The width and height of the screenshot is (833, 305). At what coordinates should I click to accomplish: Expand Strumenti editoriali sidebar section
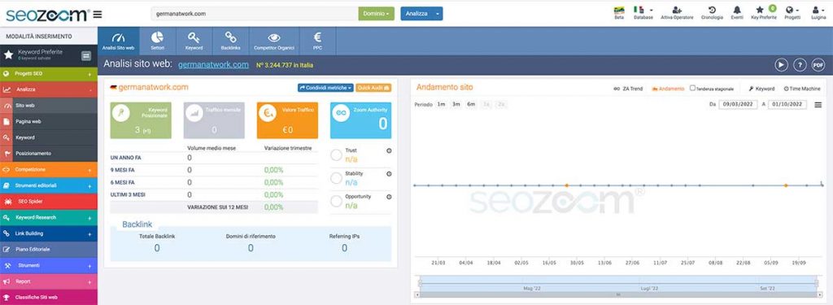pos(49,185)
